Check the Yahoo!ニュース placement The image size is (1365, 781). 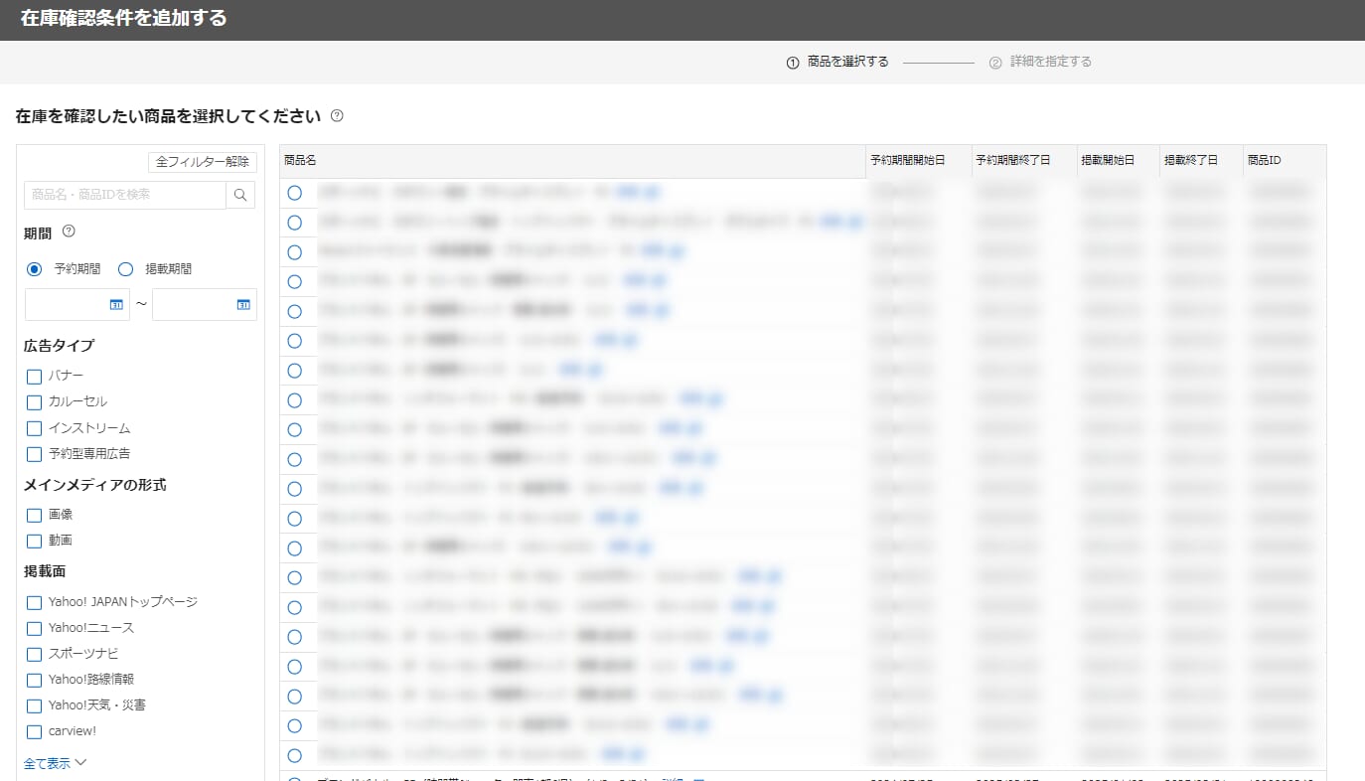[34, 628]
